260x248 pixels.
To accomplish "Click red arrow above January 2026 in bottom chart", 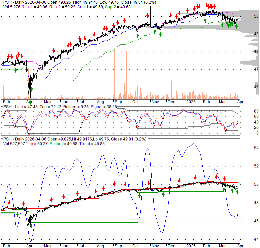I will (195, 177).
